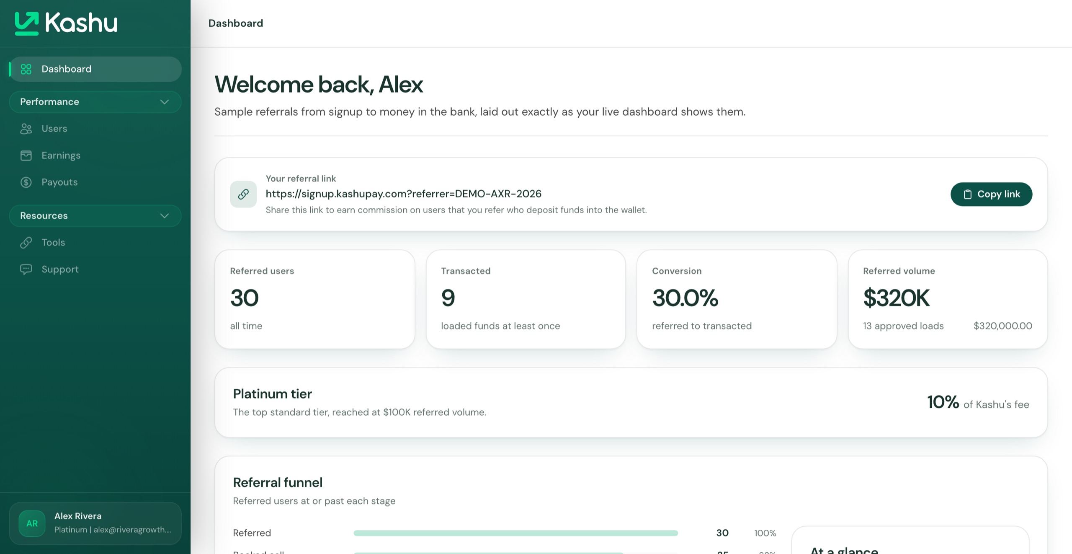Click the 'Referral funnel' heading
The width and height of the screenshot is (1072, 554).
(278, 483)
